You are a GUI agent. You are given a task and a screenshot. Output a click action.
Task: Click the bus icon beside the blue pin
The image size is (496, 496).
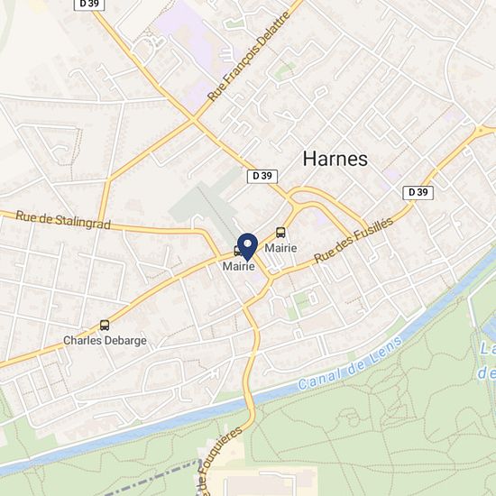tap(237, 251)
